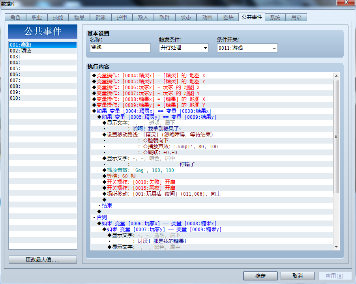Click the 应用(A) button
The image size is (356, 284).
pos(335,276)
